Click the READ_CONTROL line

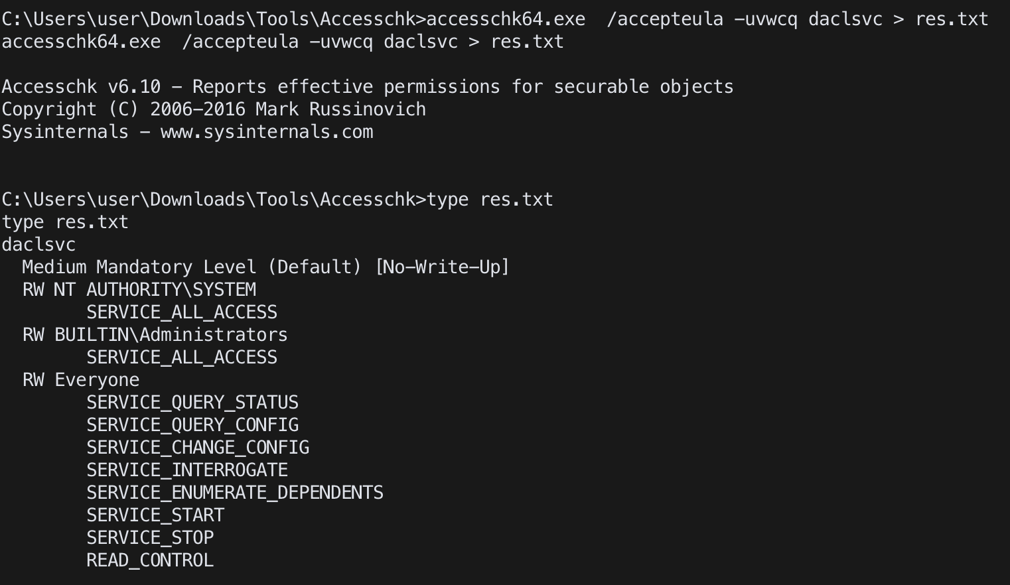click(x=150, y=560)
